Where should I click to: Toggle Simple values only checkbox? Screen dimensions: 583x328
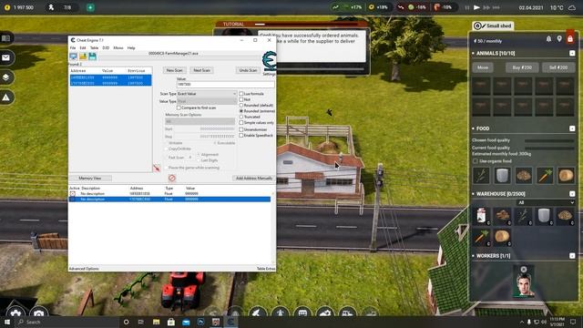240,122
